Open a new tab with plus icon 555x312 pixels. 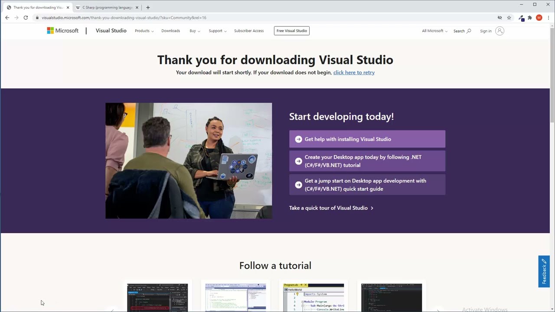(x=148, y=7)
